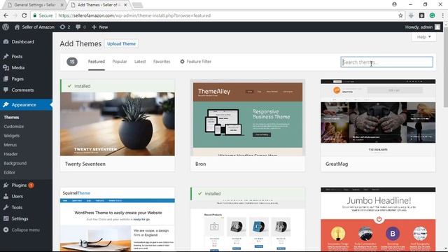Screen dimensions: 448x252
Task: Click the browser address bar URL
Action: pos(134,15)
